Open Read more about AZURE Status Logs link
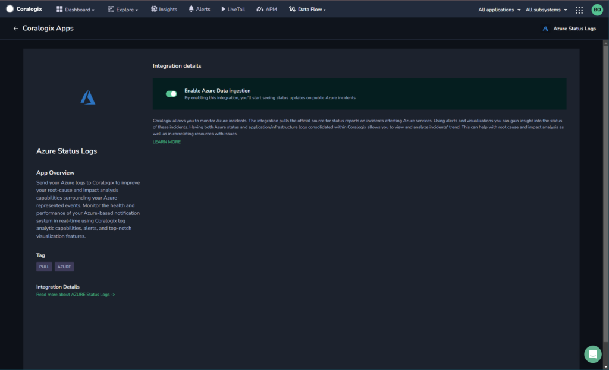The height and width of the screenshot is (370, 609). click(76, 295)
